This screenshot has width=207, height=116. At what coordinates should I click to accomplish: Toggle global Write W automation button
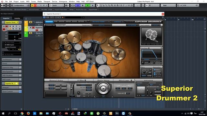pyautogui.click(x=44, y=5)
